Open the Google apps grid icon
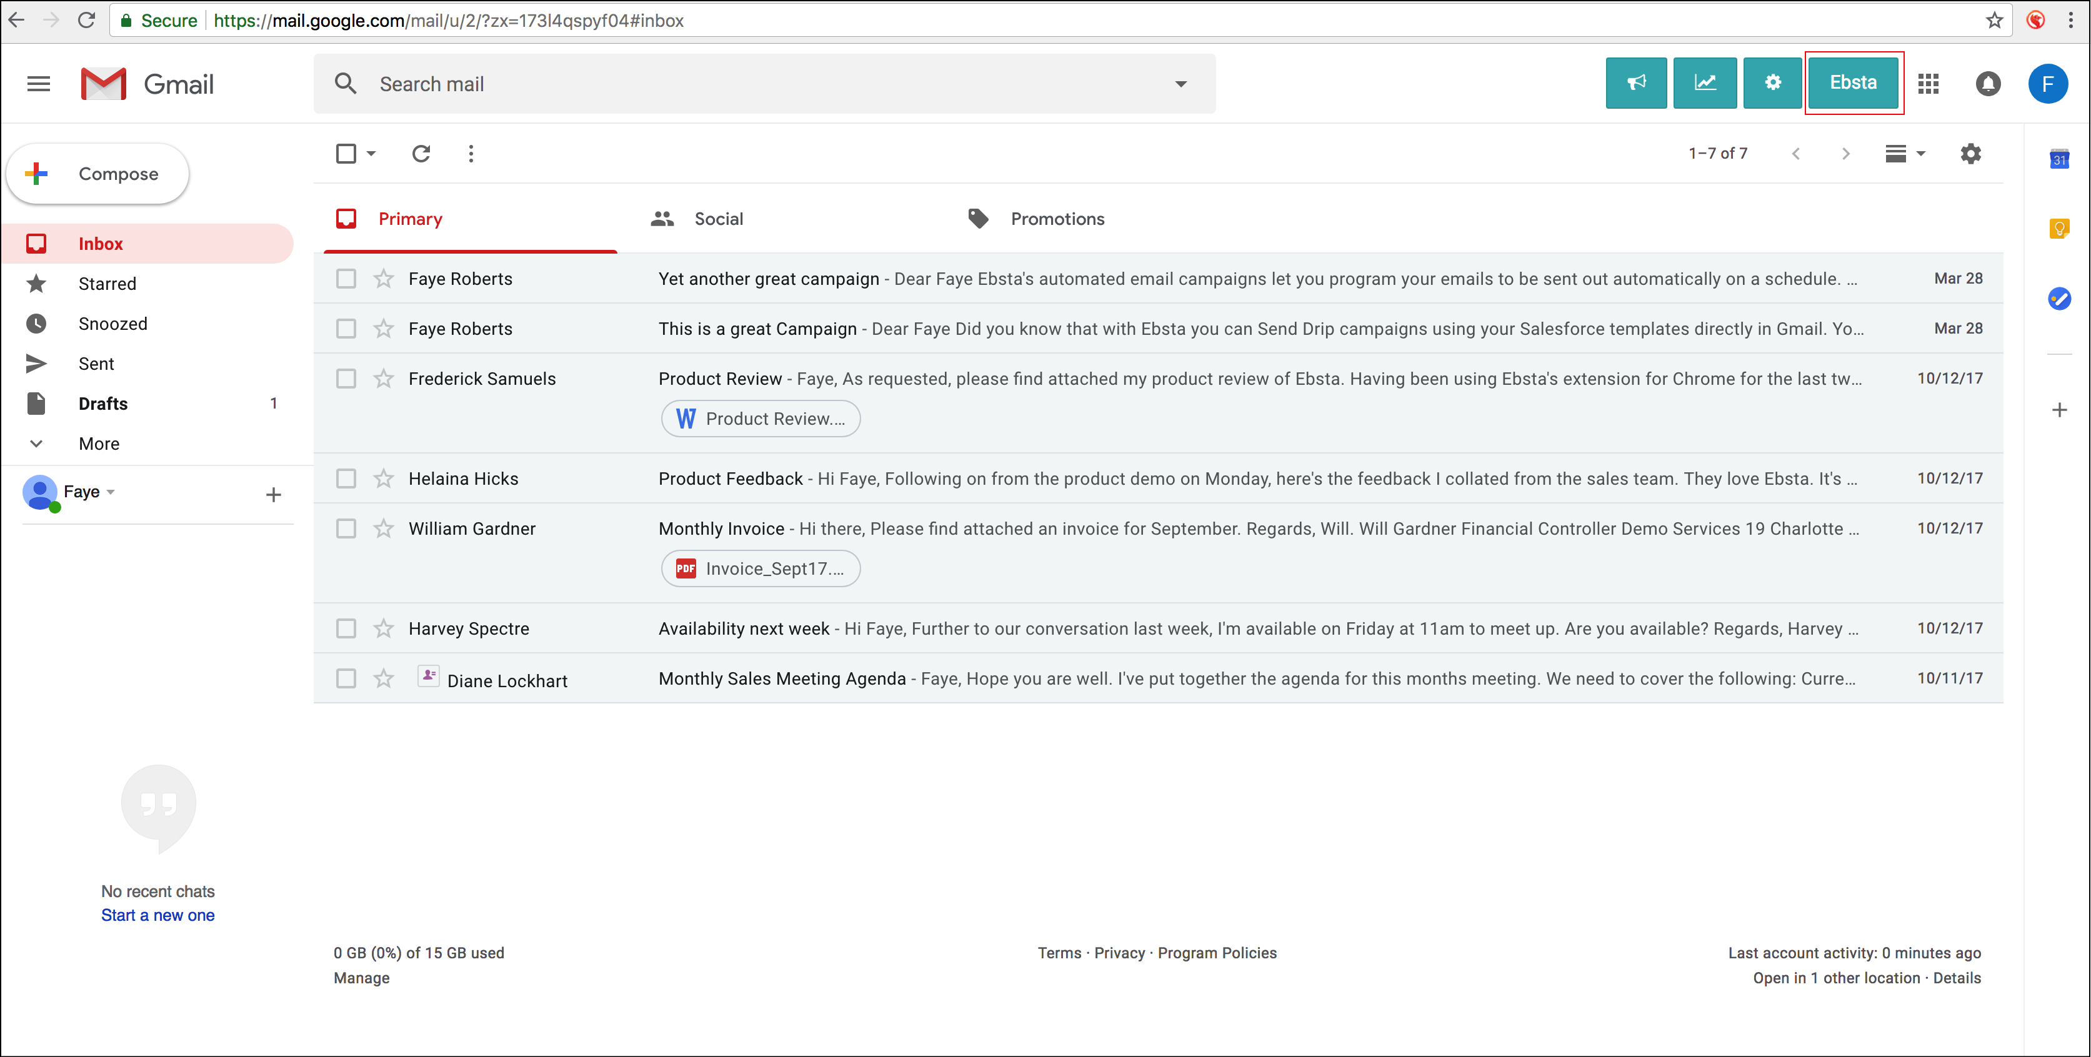 (1928, 84)
